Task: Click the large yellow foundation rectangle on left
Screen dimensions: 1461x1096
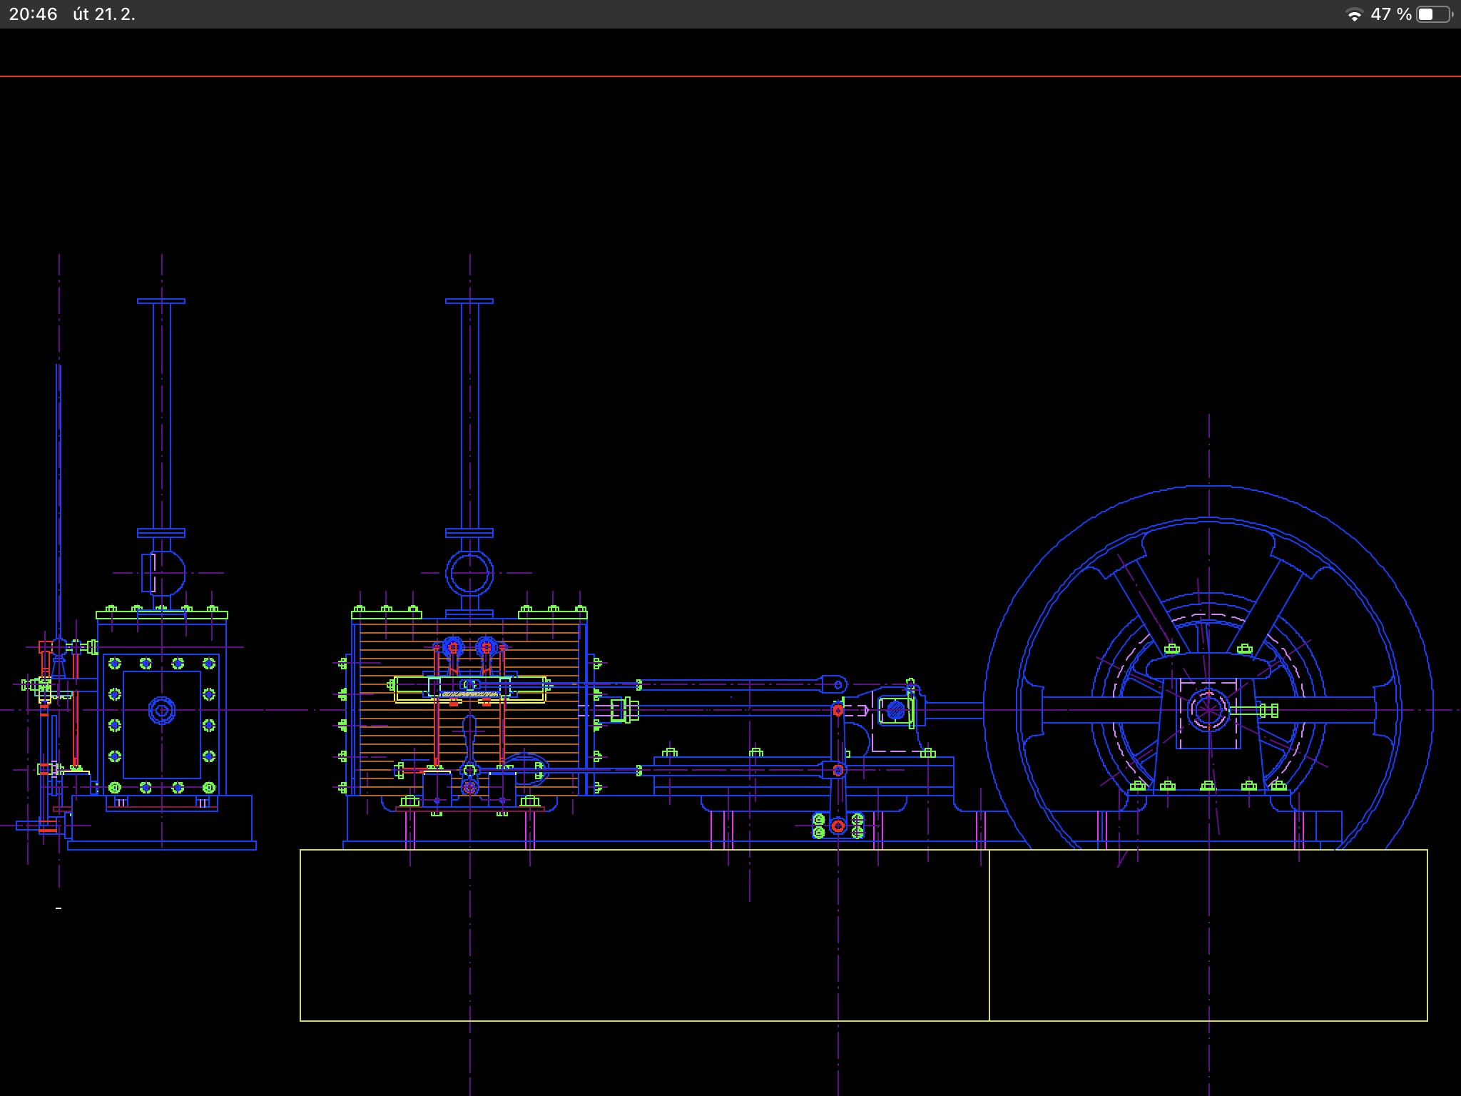Action: (x=644, y=935)
